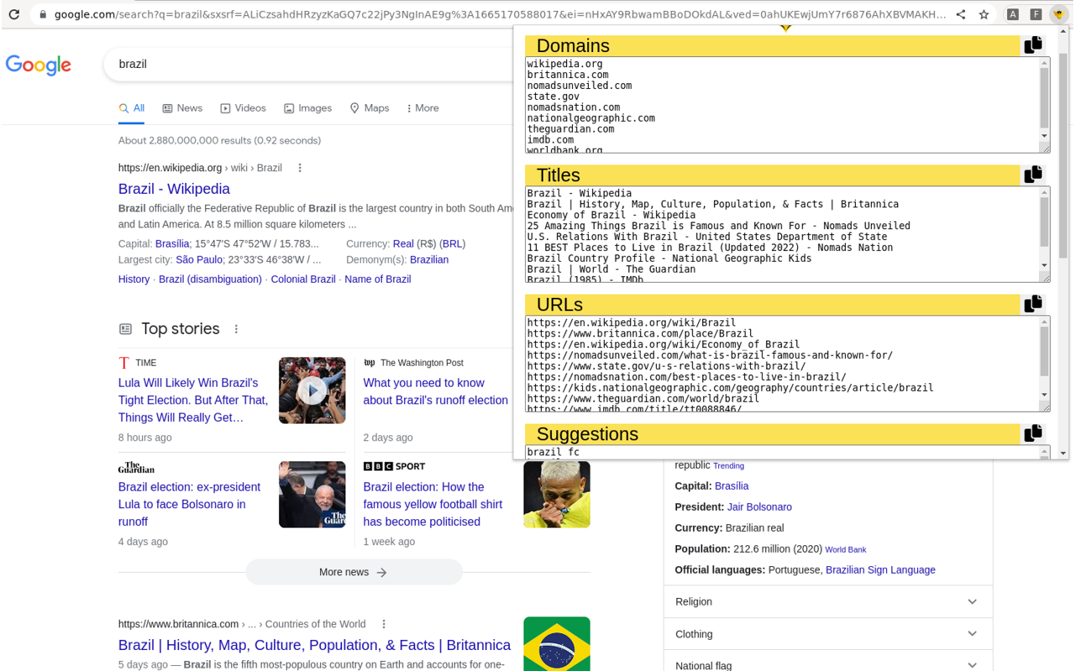The height and width of the screenshot is (671, 1075).
Task: Bookmark this page with star icon
Action: [983, 14]
